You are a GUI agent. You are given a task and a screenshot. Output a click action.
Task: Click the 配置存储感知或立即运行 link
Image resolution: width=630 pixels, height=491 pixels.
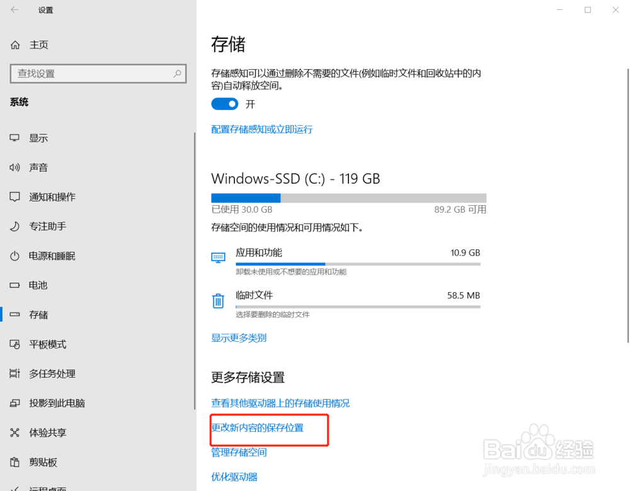pyautogui.click(x=262, y=129)
